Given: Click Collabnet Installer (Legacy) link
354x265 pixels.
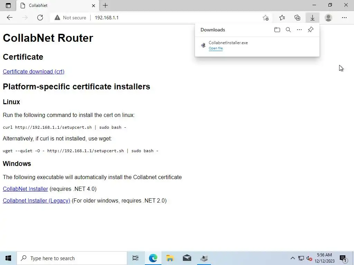Looking at the screenshot, I should point(36,200).
